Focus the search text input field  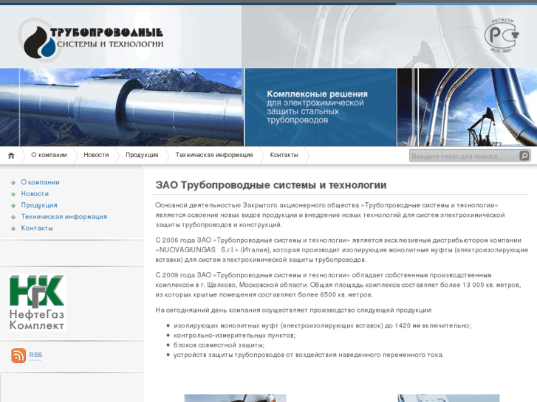point(464,156)
